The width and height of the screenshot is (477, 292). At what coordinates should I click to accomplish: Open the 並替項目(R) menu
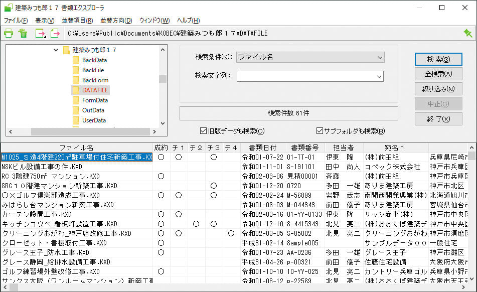tap(77, 21)
